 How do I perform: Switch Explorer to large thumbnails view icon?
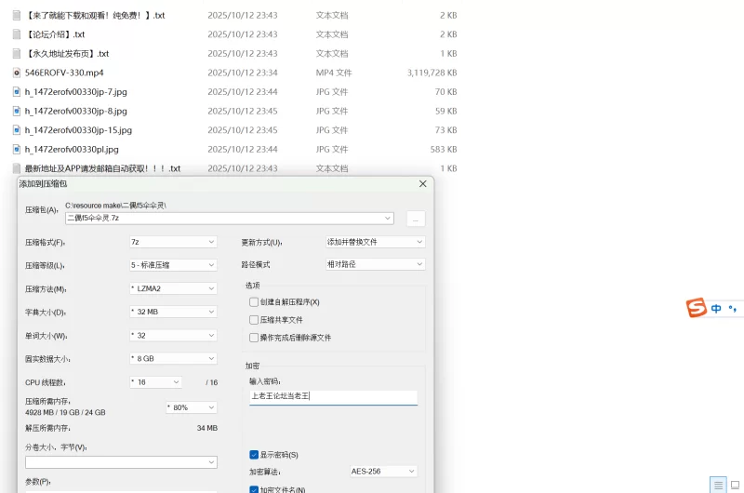(736, 485)
